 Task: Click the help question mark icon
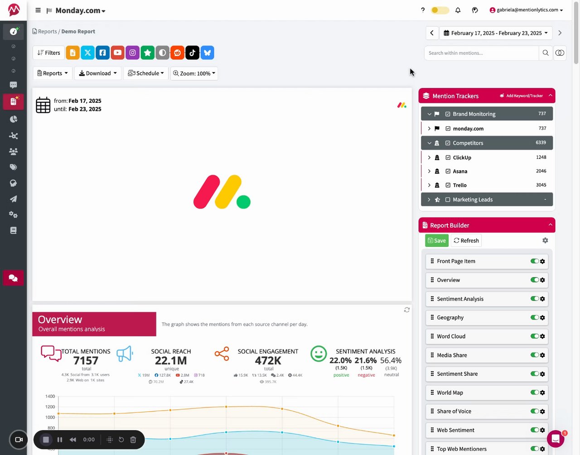pos(423,10)
